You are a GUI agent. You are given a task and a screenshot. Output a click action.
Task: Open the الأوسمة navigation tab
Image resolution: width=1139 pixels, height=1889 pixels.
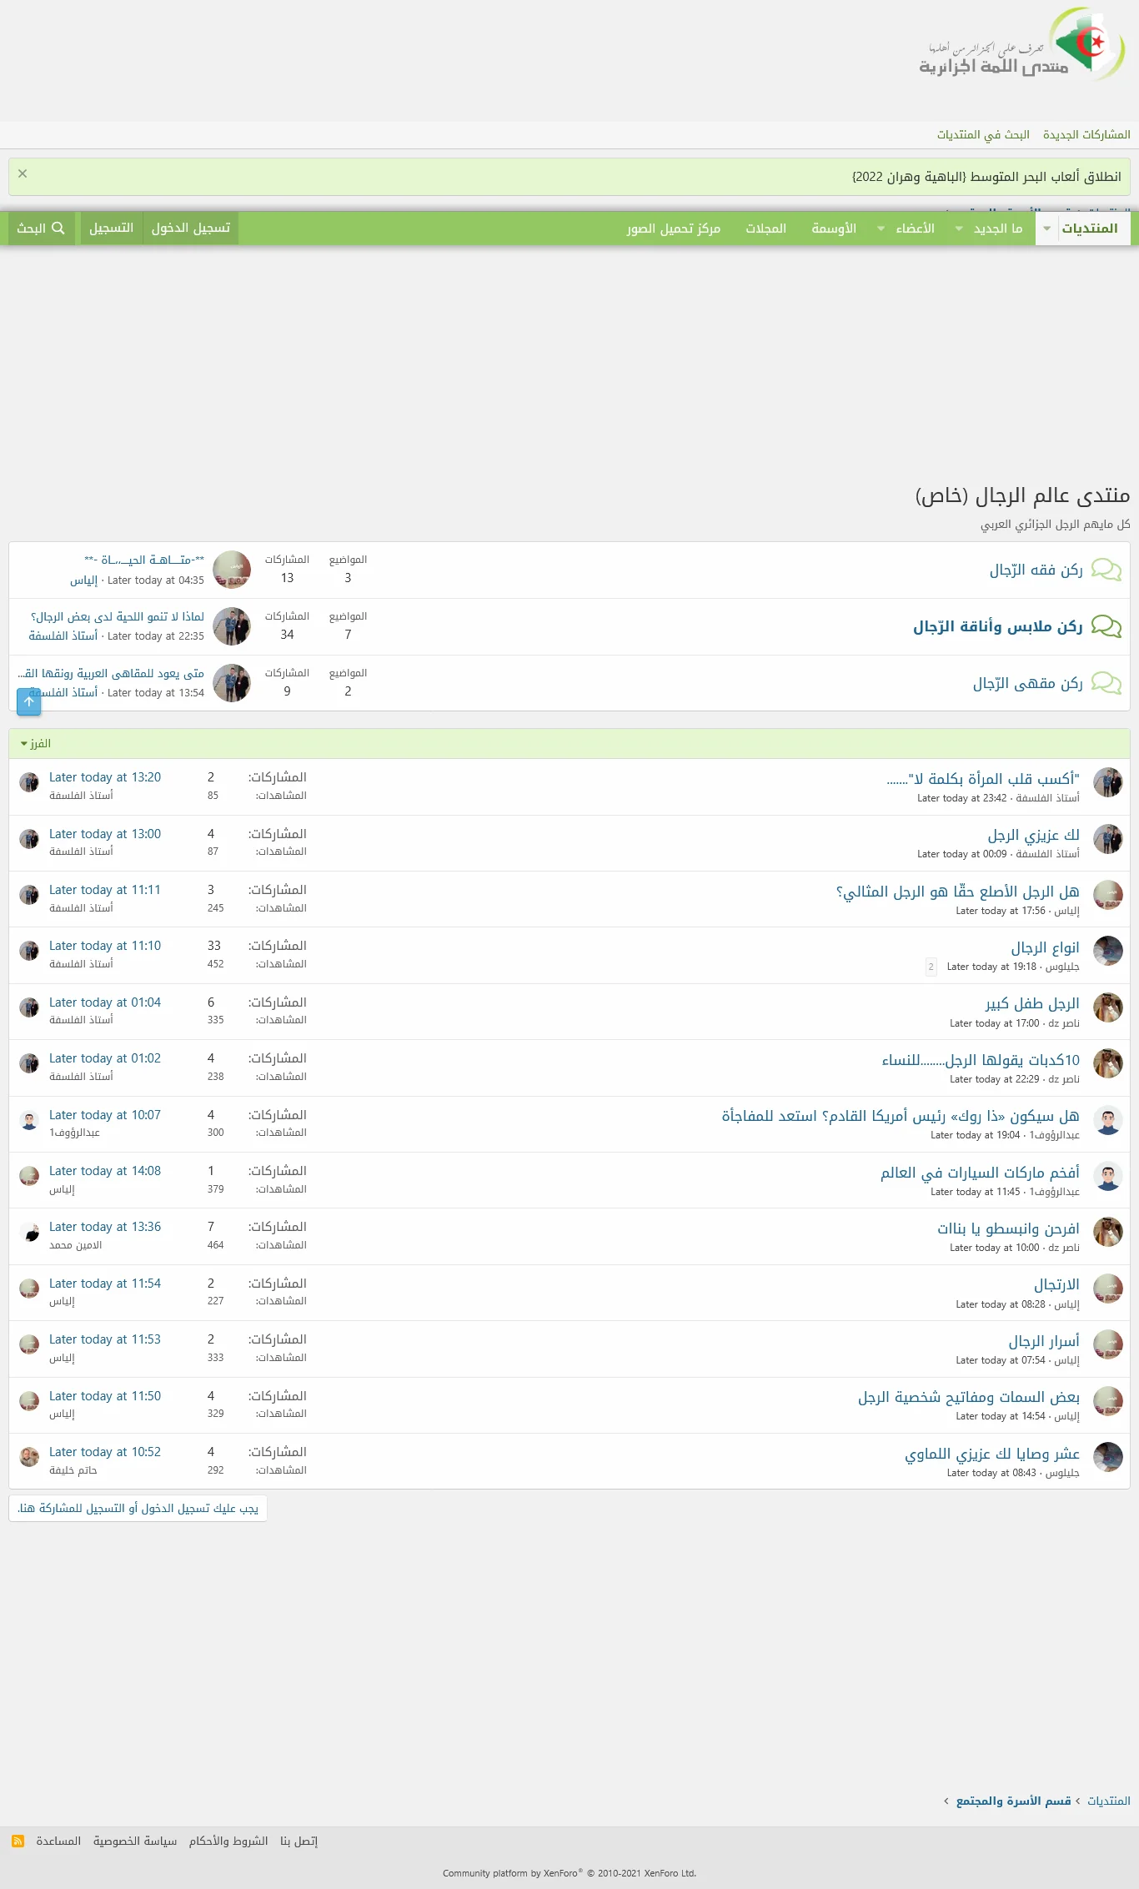[834, 229]
